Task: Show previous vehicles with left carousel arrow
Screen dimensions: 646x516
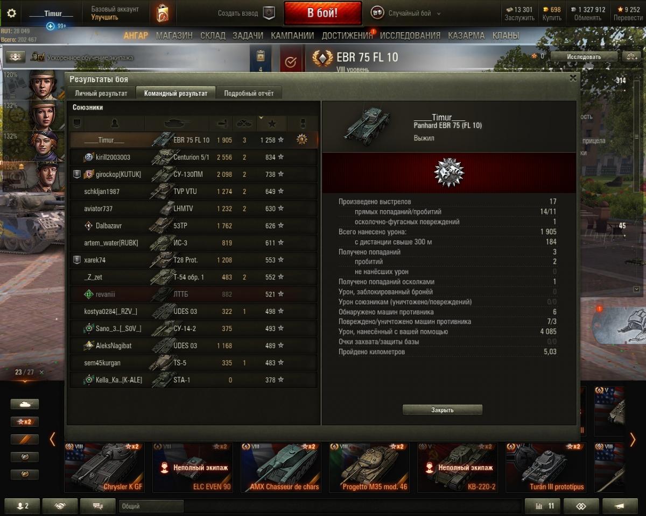Action: click(x=52, y=440)
